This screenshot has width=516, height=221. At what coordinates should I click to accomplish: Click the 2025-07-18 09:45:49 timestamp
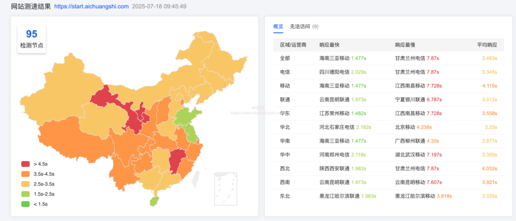159,6
